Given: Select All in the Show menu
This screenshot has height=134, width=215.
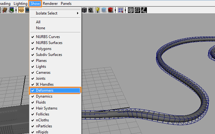Looking at the screenshot, I should click(x=55, y=22).
